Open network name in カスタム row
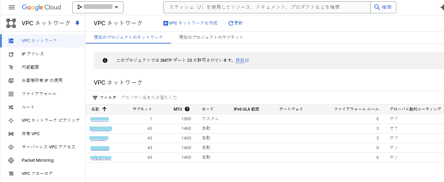 pos(100,119)
